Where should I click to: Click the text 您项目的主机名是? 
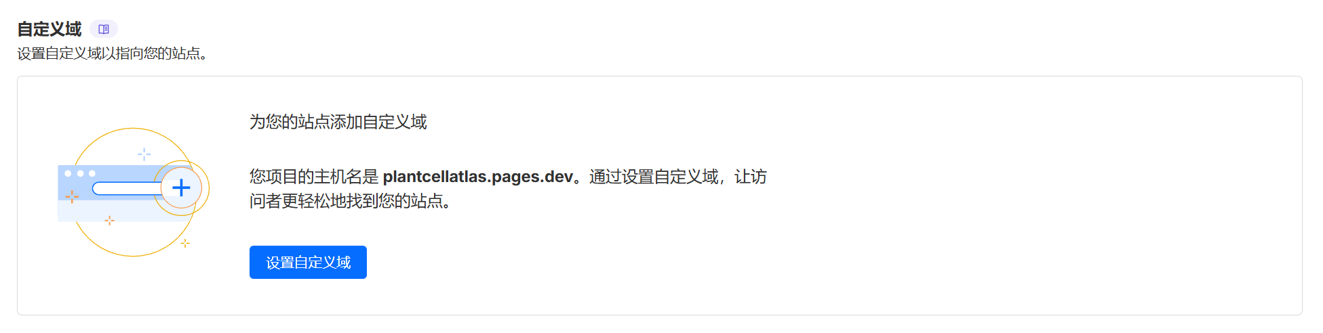(314, 177)
